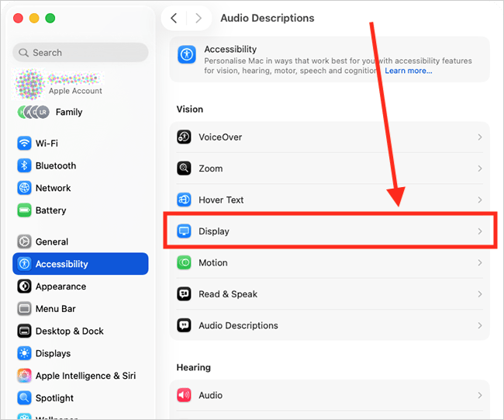Click the Audio speaker icon under Hearing

click(x=185, y=395)
